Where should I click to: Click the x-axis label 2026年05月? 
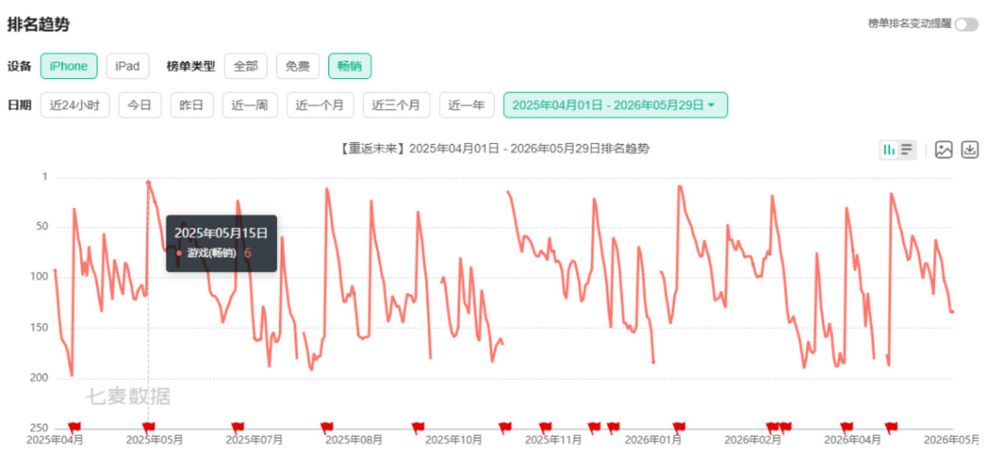952,440
